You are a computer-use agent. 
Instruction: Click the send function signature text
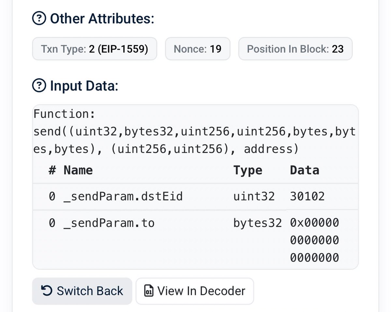[x=195, y=140]
